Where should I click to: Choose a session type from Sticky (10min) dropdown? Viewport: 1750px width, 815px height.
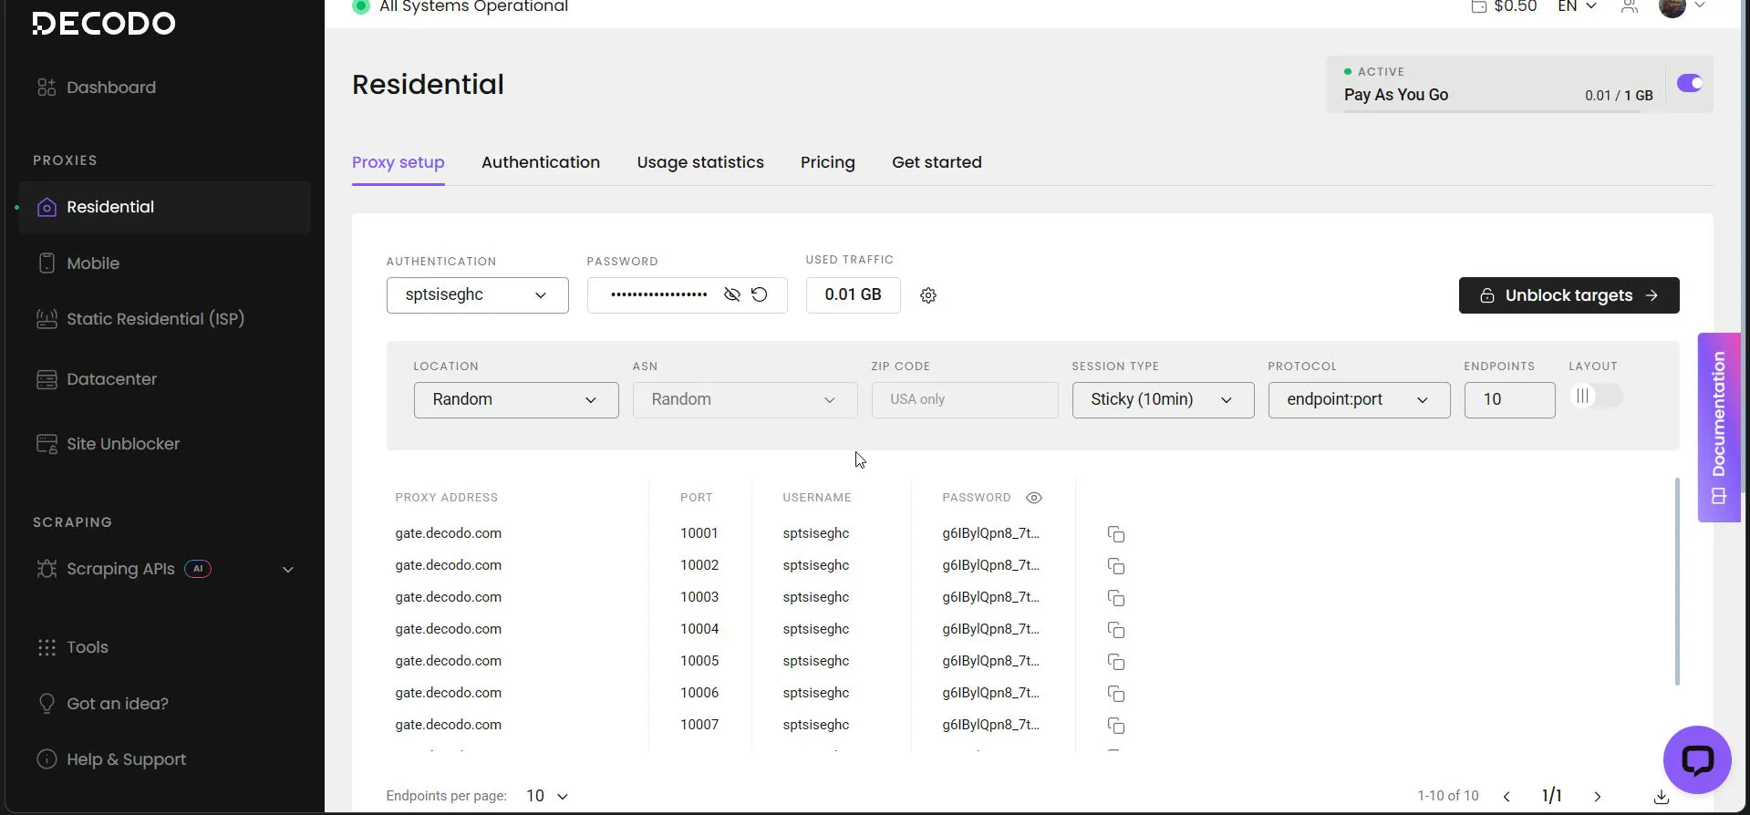click(1163, 400)
